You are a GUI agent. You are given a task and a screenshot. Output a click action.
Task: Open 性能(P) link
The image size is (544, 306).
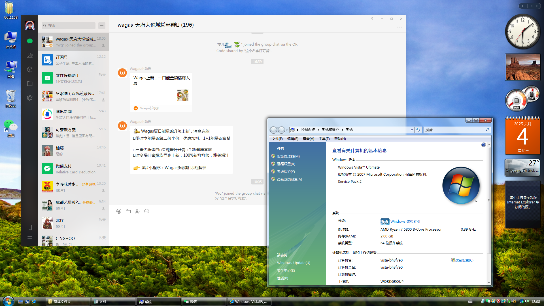point(282,278)
